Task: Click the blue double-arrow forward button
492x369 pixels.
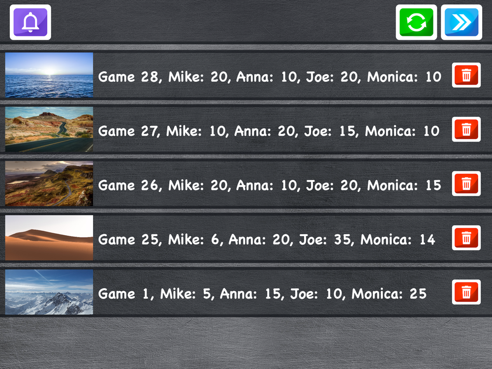Action: point(461,22)
